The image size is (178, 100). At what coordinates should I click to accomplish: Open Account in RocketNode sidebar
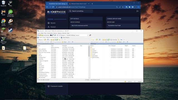click(53, 27)
